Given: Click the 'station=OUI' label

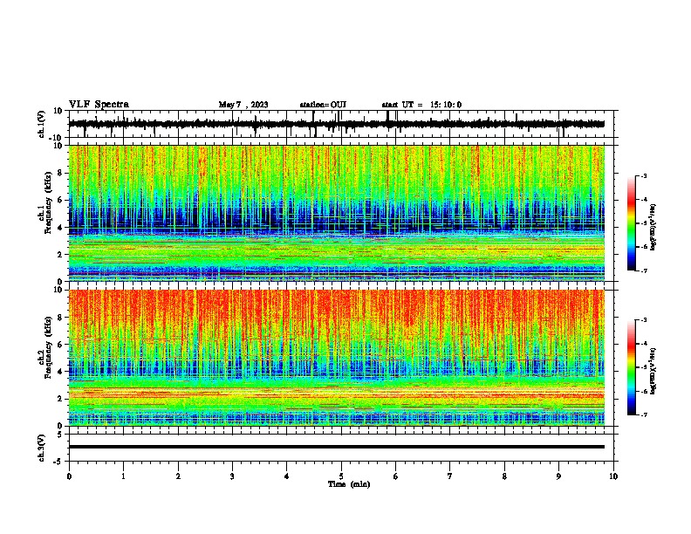Looking at the screenshot, I should coord(323,105).
